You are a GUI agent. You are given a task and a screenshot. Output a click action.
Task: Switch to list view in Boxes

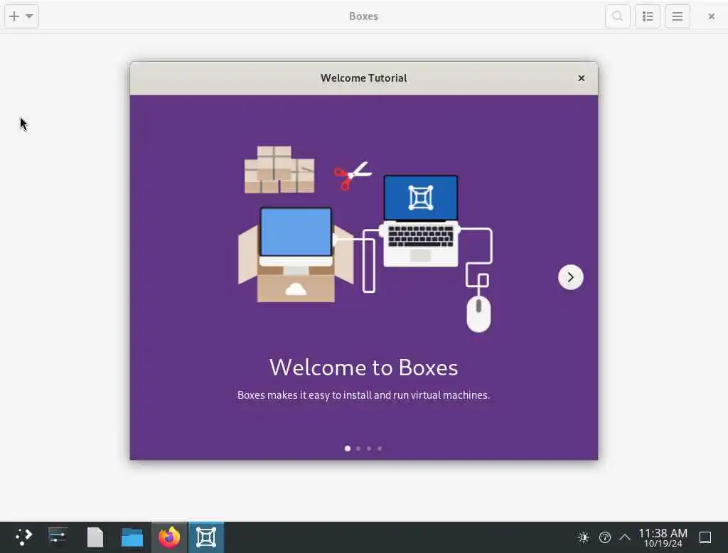click(648, 16)
